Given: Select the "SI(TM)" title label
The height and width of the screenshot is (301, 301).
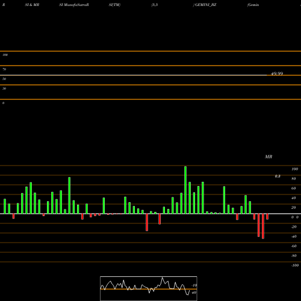Looking at the screenshot, I should (114, 5).
